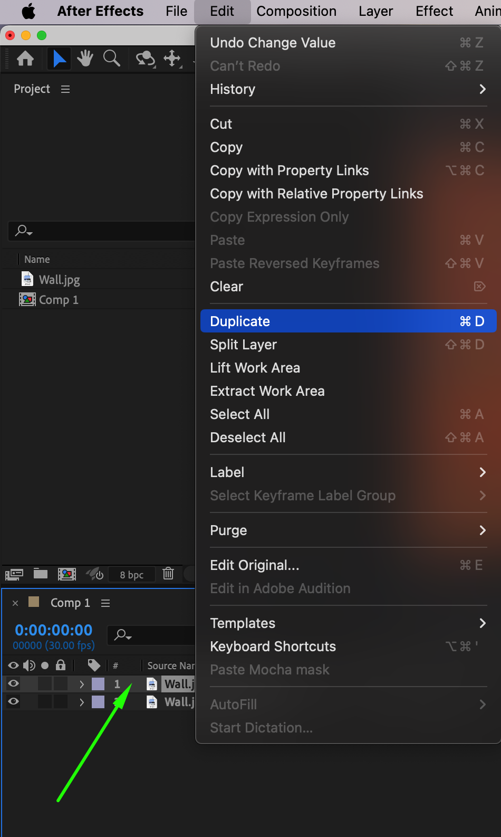501x837 pixels.
Task: Open the Layer menu
Action: tap(375, 11)
